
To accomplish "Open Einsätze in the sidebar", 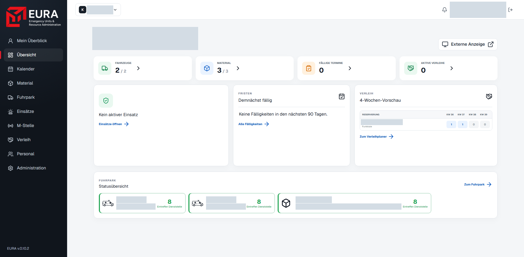I will pyautogui.click(x=33, y=112).
